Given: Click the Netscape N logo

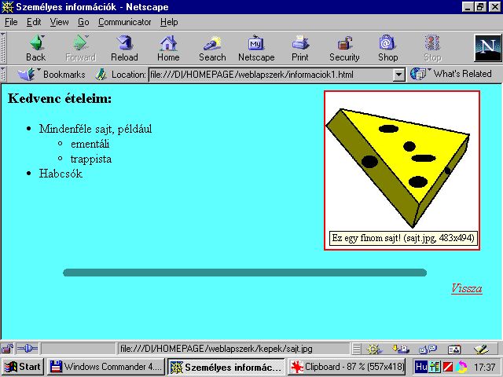Looking at the screenshot, I should pyautogui.click(x=487, y=48).
